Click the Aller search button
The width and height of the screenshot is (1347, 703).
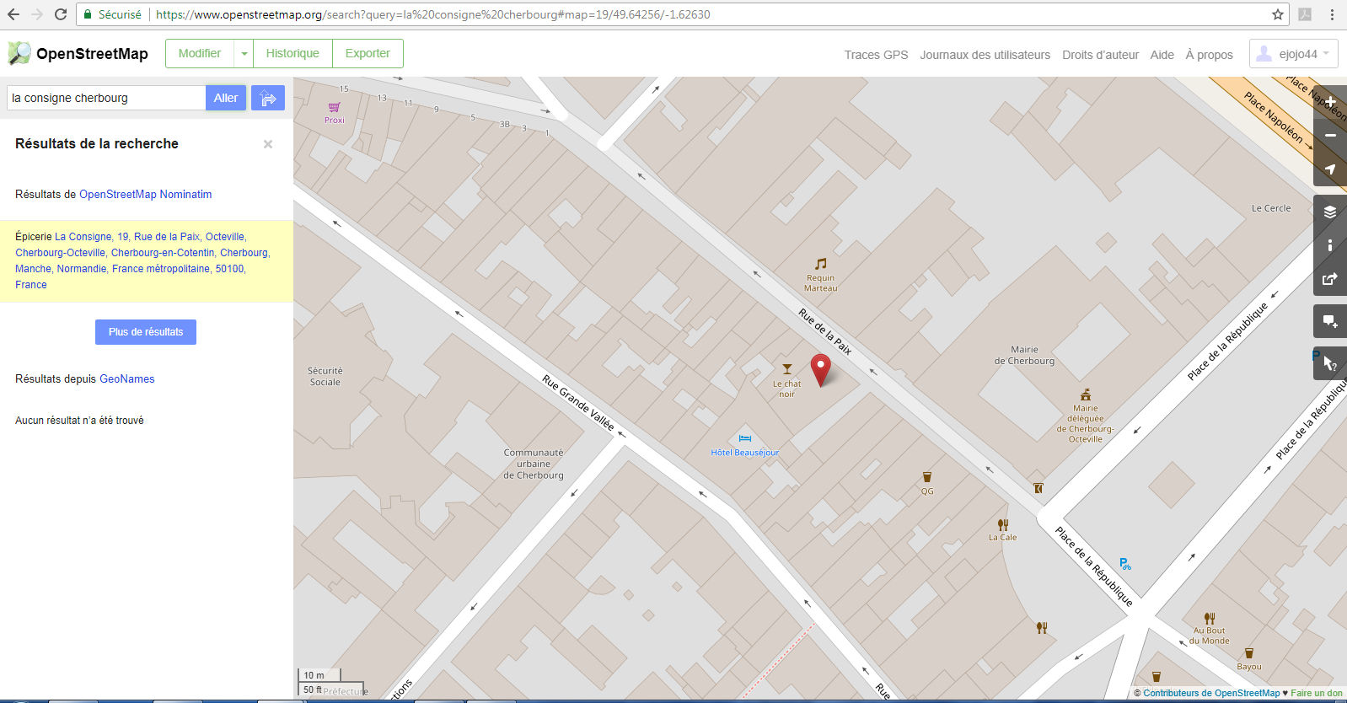click(226, 98)
